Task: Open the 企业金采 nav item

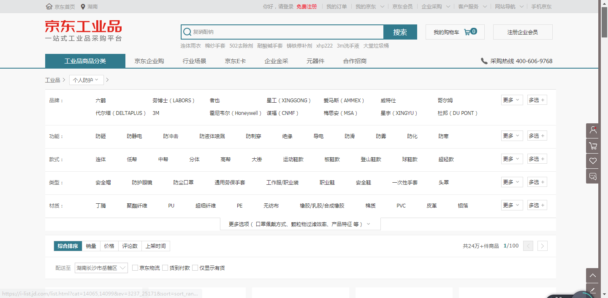Action: click(276, 61)
